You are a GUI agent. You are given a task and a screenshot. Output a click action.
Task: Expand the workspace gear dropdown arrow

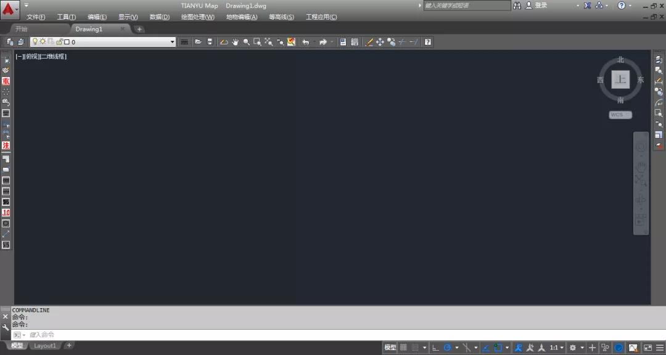[582, 348]
